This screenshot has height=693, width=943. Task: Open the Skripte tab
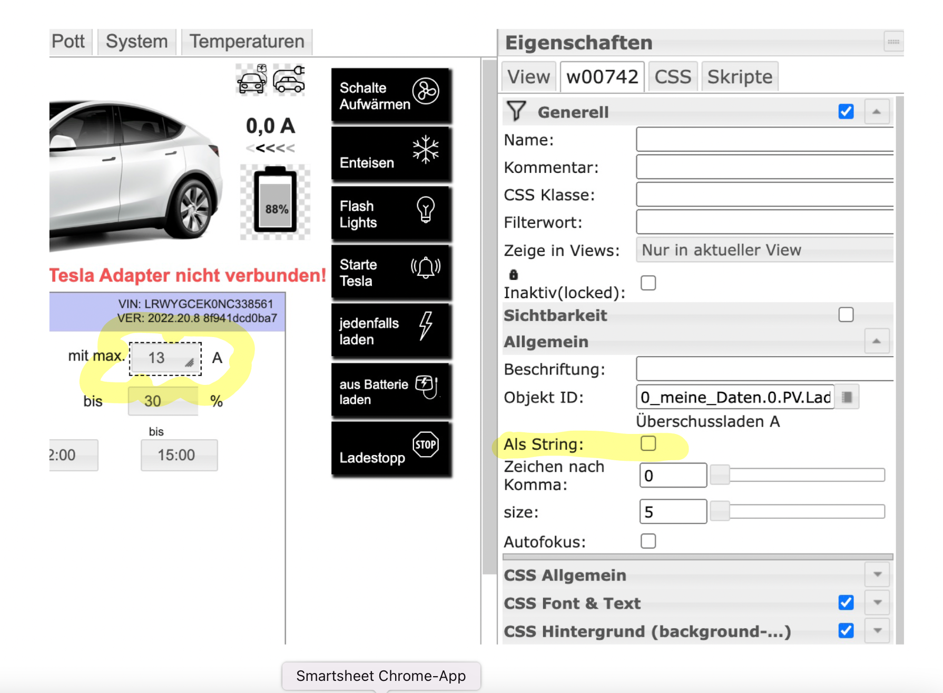(740, 77)
